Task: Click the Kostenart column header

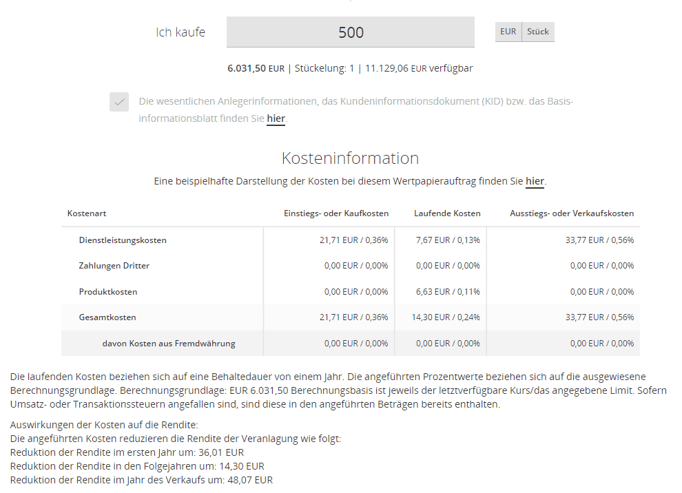Action: (87, 213)
